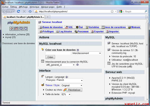This screenshot has height=106, width=150.
Task: Click the info icon beside Langue - Language
Action: click(67, 77)
